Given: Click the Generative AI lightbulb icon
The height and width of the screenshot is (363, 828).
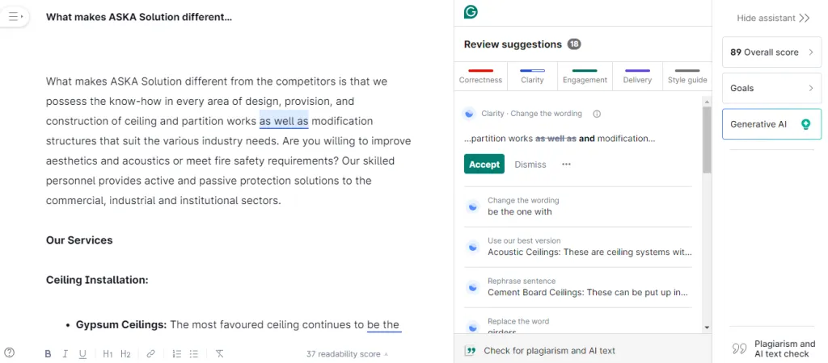Looking at the screenshot, I should pos(805,124).
